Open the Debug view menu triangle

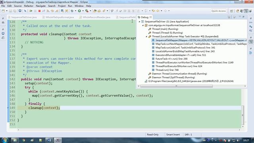[x=240, y=17]
